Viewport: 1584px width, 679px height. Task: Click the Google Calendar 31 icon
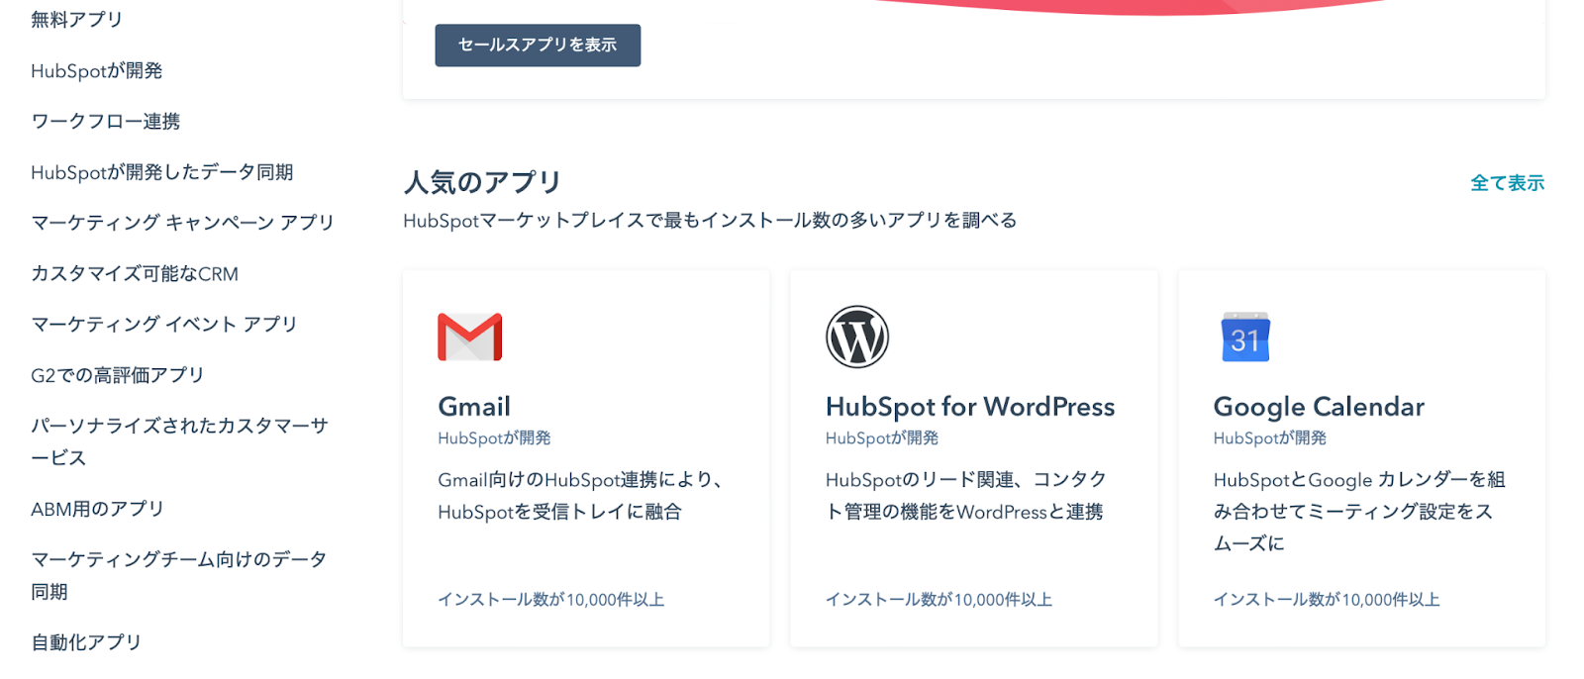1245,337
